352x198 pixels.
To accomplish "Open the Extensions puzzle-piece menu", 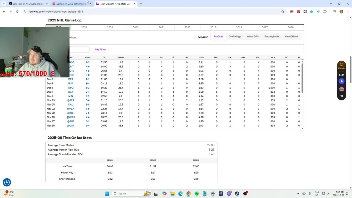I will pos(325,12).
